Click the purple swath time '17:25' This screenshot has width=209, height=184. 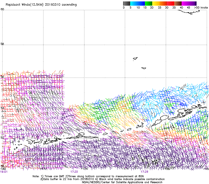click(x=74, y=172)
